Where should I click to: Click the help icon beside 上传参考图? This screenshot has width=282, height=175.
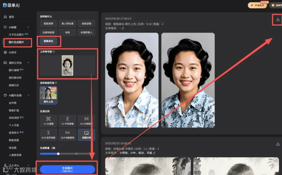[x=54, y=52]
